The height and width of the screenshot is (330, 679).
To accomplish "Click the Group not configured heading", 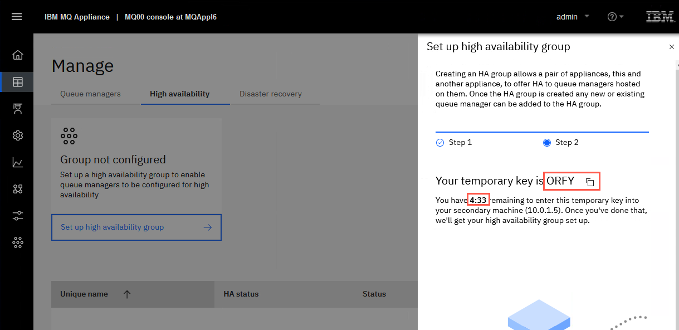I will click(113, 159).
